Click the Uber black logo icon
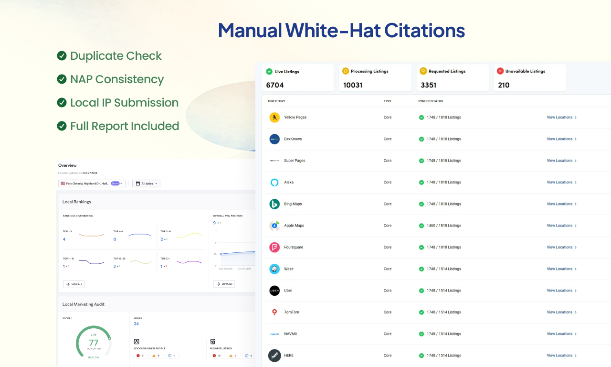611x367 pixels. [274, 291]
